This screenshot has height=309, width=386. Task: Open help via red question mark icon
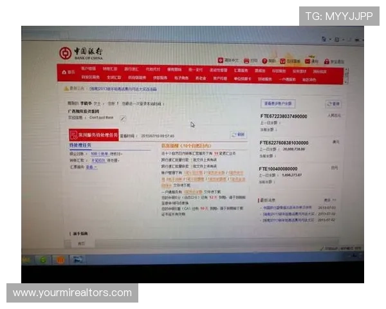tap(264, 61)
